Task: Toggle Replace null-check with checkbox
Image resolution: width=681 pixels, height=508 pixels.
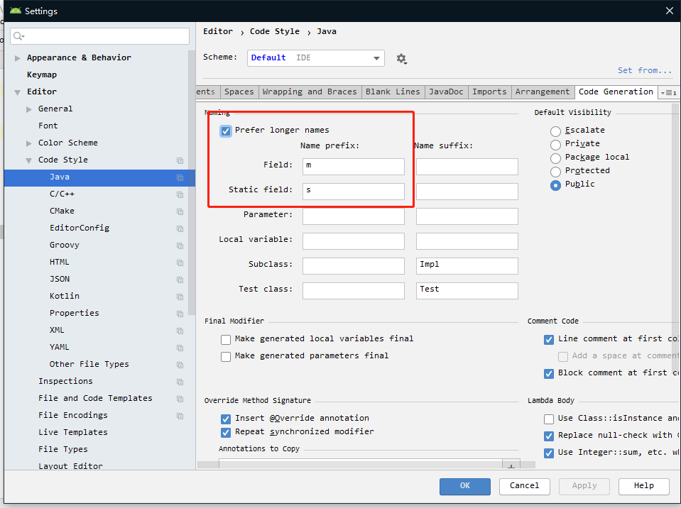Action: (548, 436)
